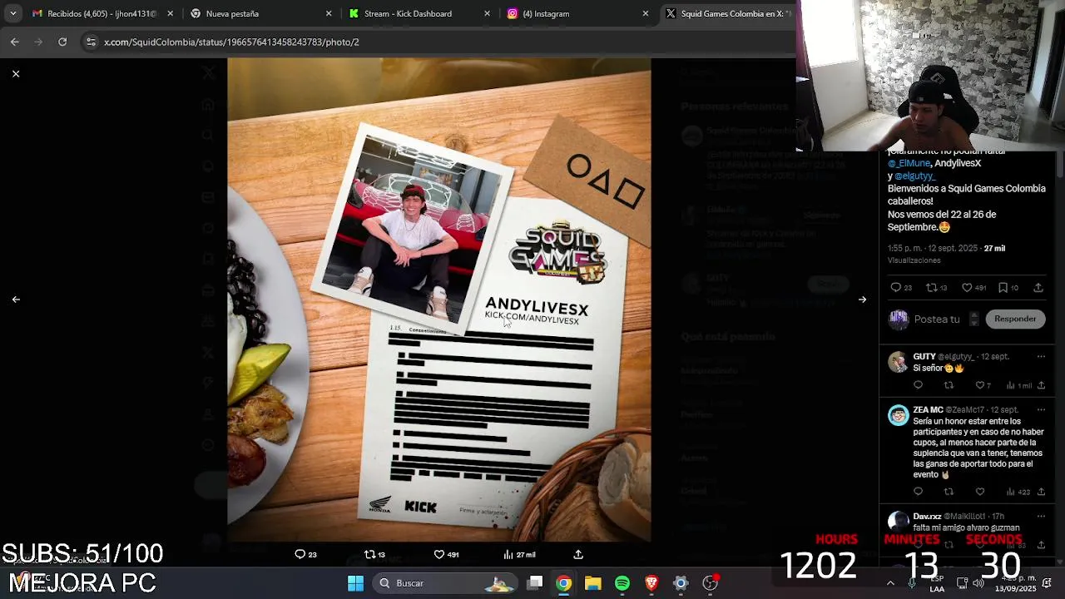Open more options on ZEA MC's reply
1065x599 pixels.
1041,410
